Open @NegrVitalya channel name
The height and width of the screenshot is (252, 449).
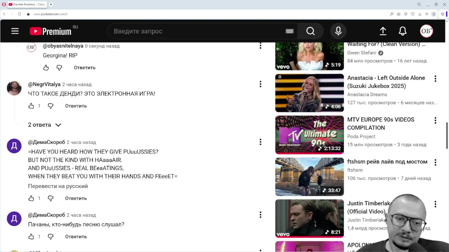tap(44, 84)
